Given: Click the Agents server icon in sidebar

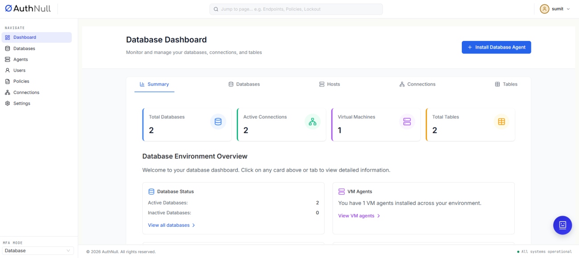Looking at the screenshot, I should pyautogui.click(x=8, y=59).
